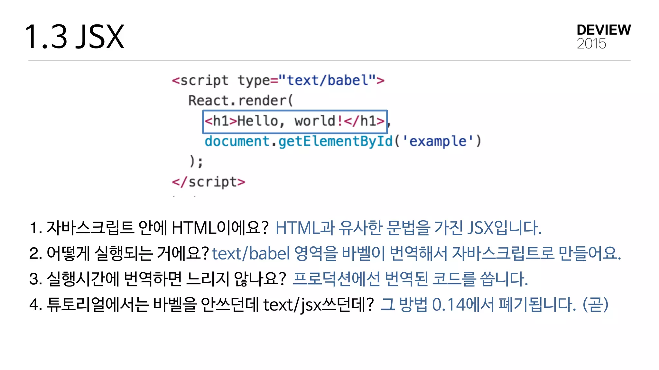
Task: Click the closing ); code line
Action: point(196,161)
